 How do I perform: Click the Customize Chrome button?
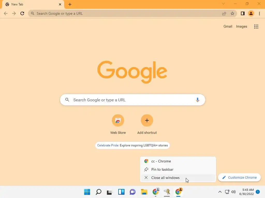239,177
